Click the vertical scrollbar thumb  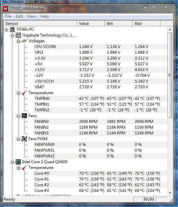click(170, 75)
